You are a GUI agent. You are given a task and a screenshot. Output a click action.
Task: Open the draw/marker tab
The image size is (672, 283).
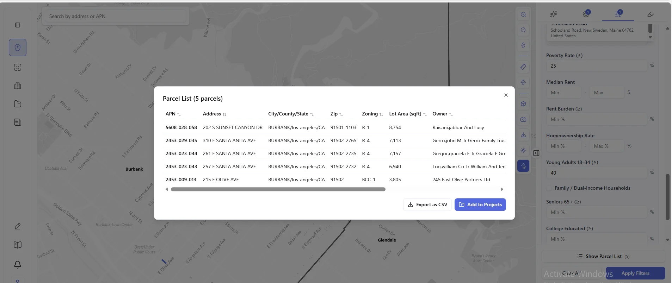click(x=651, y=14)
